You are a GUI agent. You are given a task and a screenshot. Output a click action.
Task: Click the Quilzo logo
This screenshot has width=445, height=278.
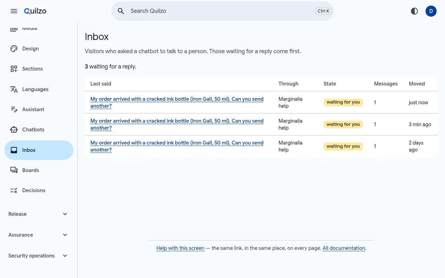35,11
